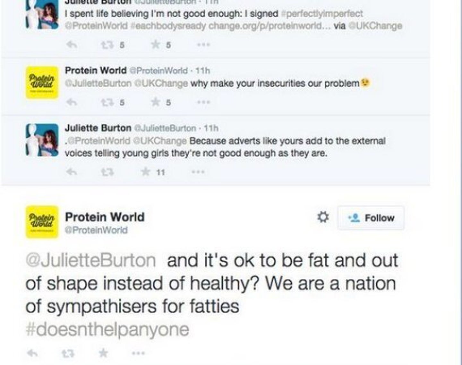Open gear settings menu beside Follow
Image resolution: width=462 pixels, height=365 pixels.
[323, 217]
